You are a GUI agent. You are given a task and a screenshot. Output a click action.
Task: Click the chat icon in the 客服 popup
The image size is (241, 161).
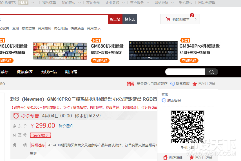164,100
